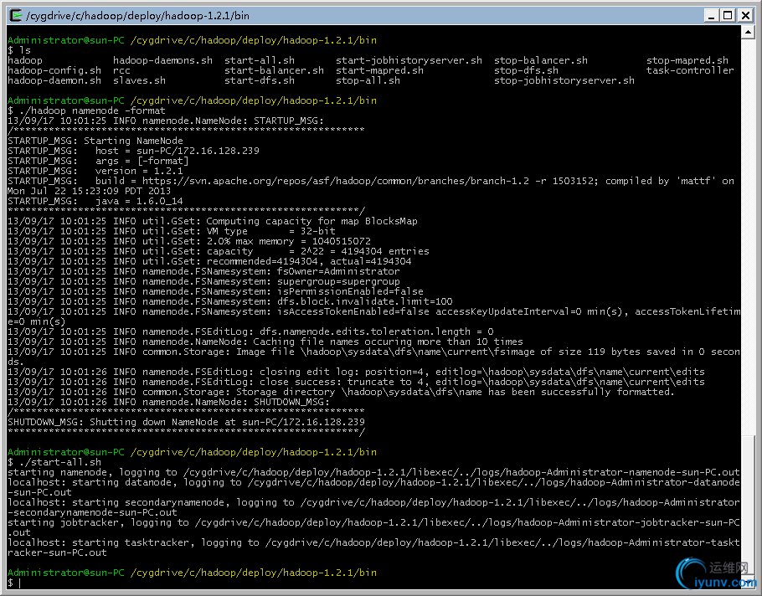Click 'closing edit log: position=4' line
762x596 pixels.
point(356,372)
